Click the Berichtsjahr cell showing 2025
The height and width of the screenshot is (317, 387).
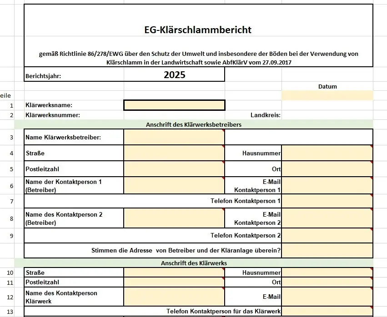(174, 75)
